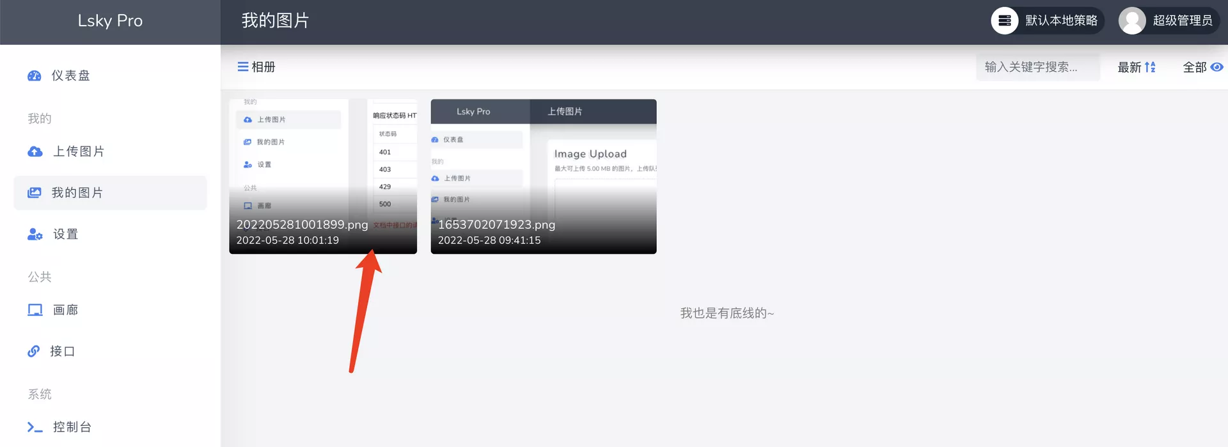Viewport: 1228px width, 447px height.
Task: Click the dashboard gauge icon
Action: click(x=35, y=76)
